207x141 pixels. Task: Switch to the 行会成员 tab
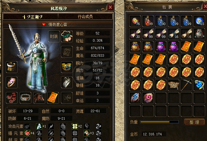click(x=85, y=17)
